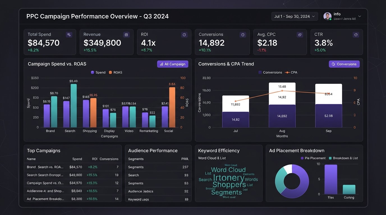Click the Conversions filter button
The width and height of the screenshot is (386, 215).
344,64
